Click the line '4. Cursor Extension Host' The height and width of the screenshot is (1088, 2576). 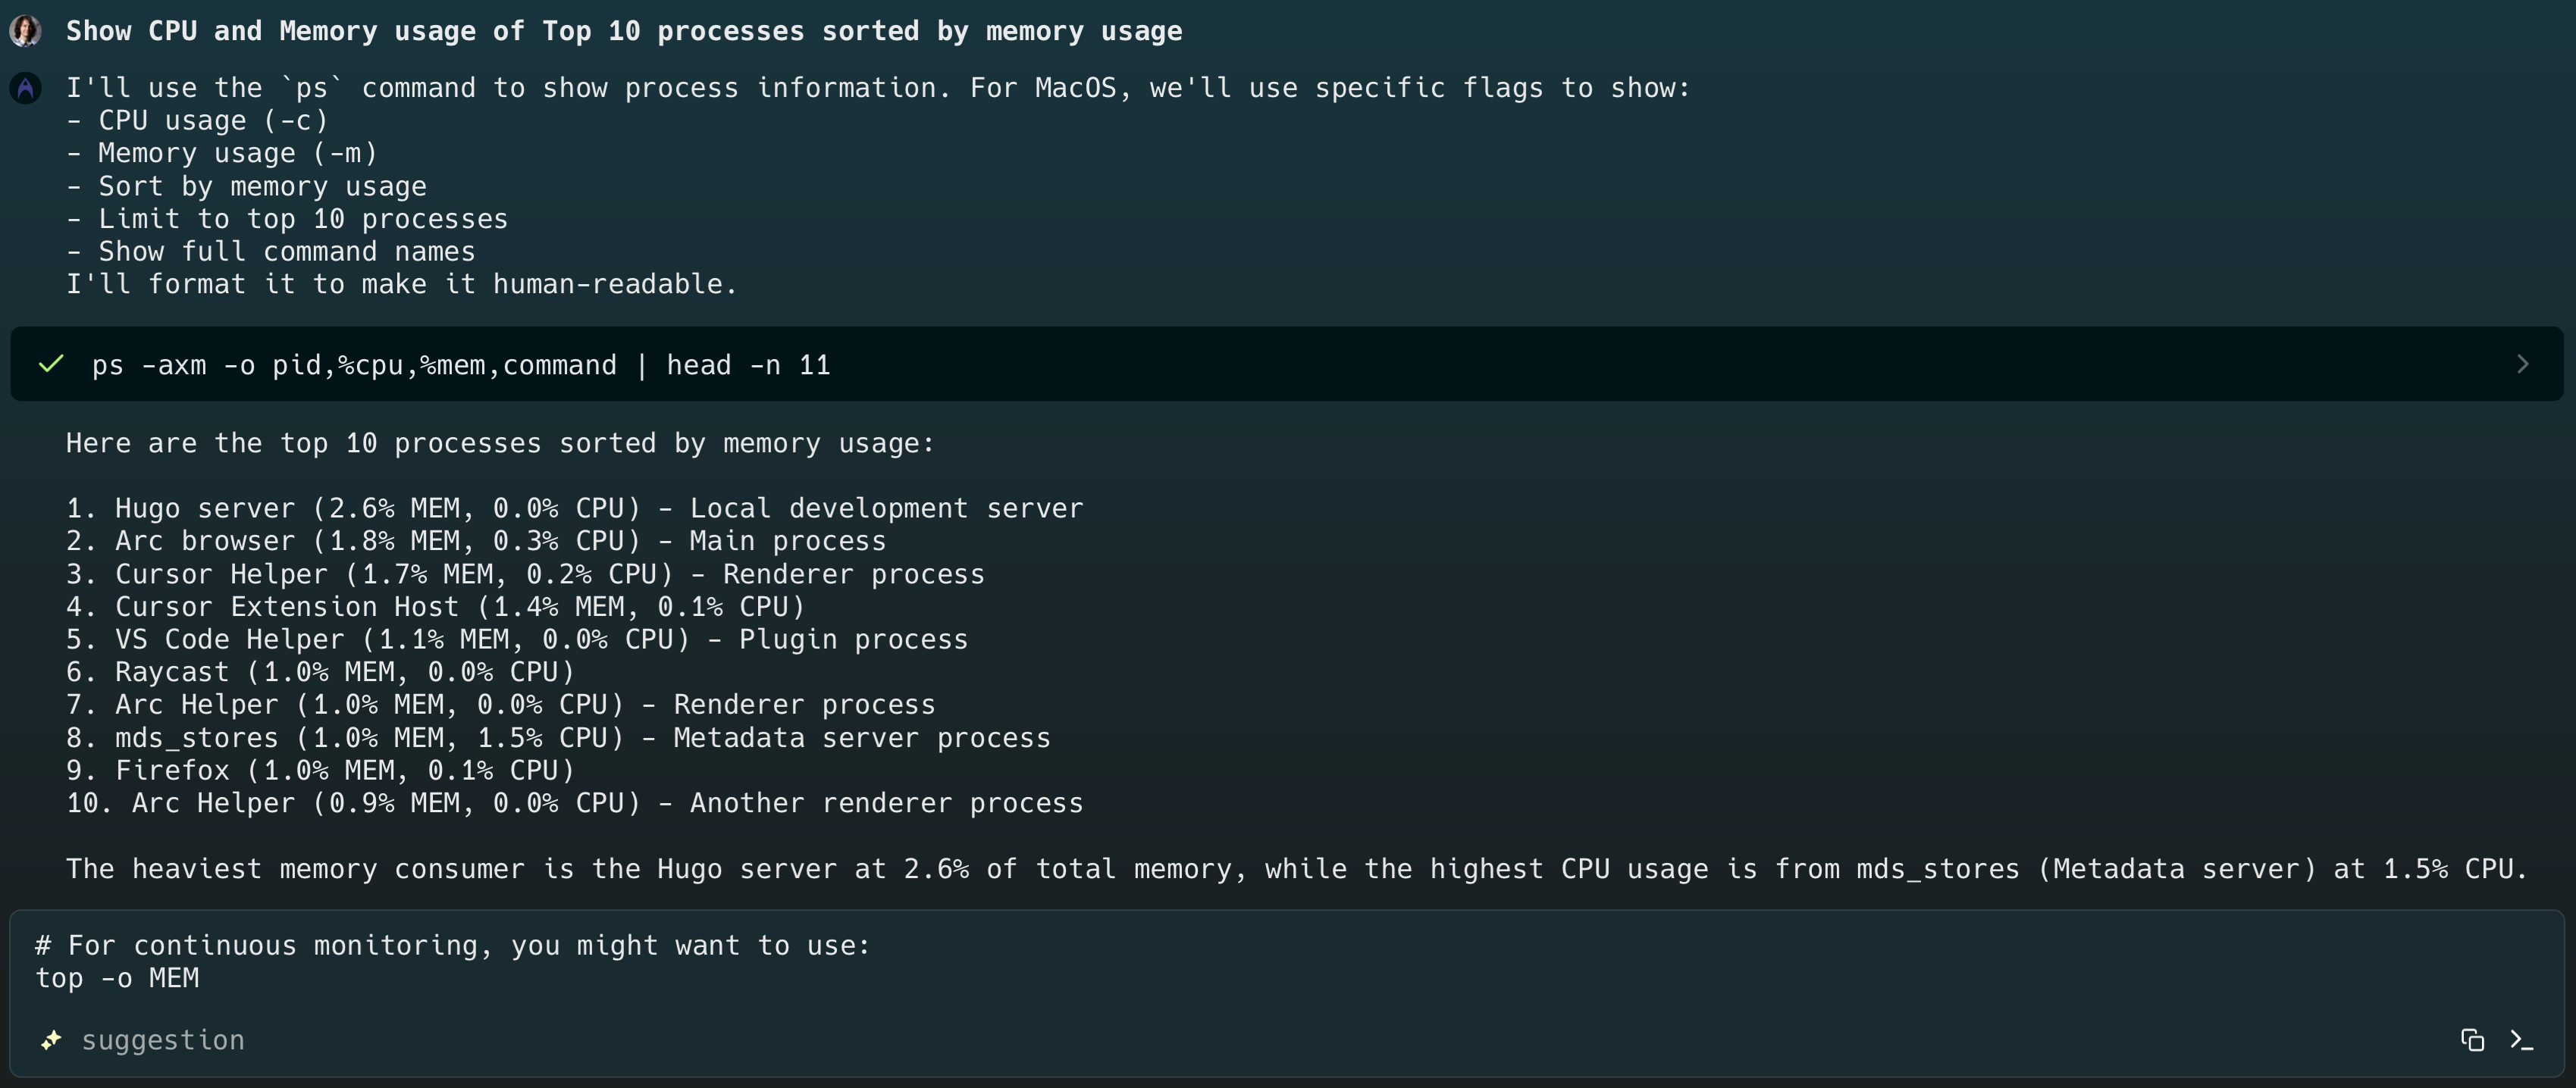[436, 606]
